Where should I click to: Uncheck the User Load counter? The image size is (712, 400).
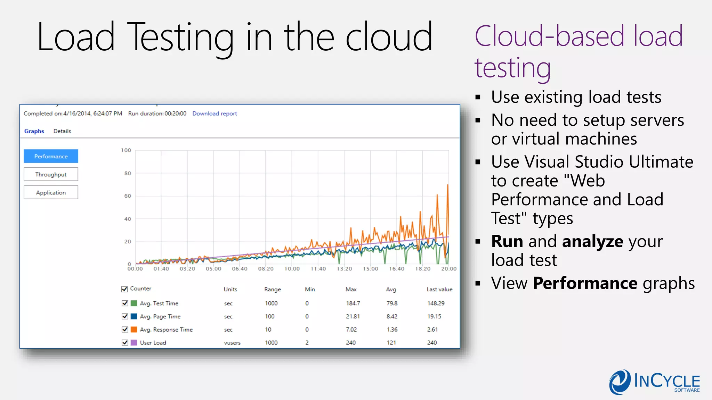125,343
